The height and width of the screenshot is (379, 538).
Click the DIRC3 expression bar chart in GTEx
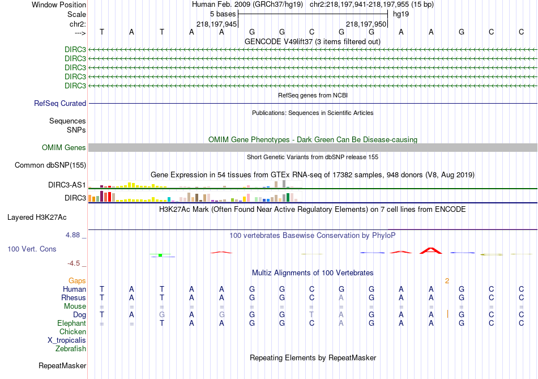coord(195,197)
